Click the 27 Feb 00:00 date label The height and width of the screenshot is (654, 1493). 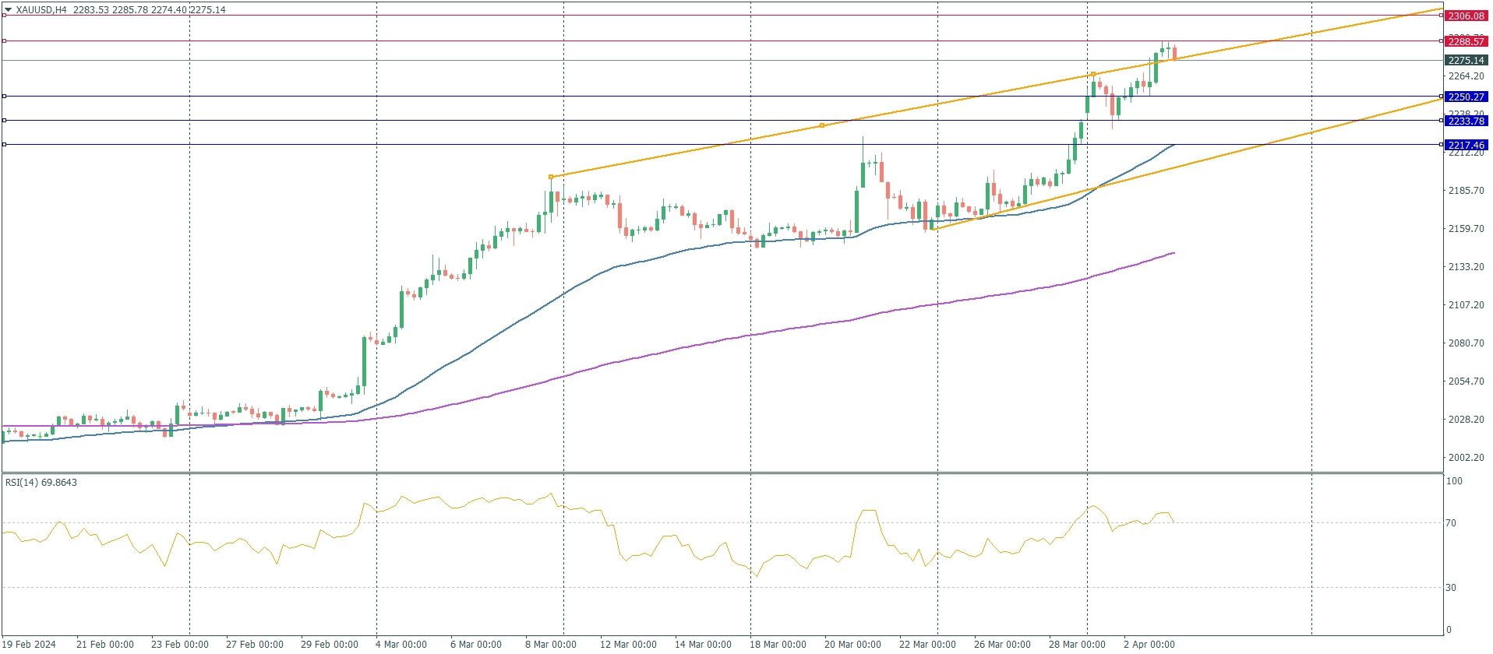(x=255, y=645)
